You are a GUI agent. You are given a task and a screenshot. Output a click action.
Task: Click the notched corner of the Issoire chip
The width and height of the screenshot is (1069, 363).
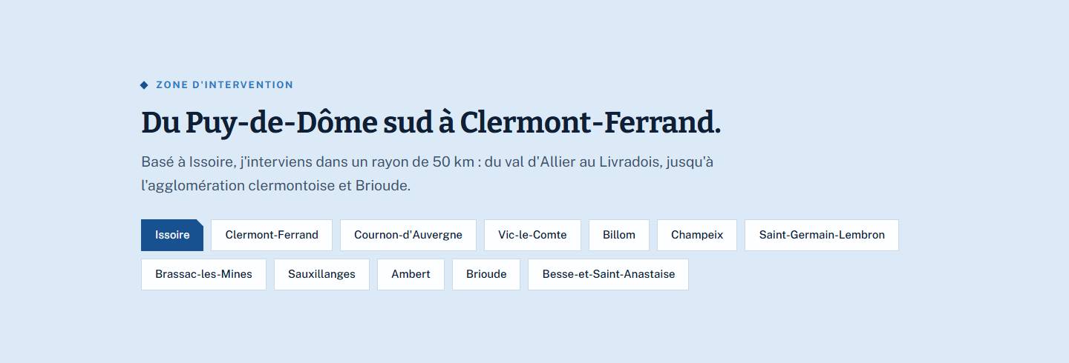(x=199, y=224)
